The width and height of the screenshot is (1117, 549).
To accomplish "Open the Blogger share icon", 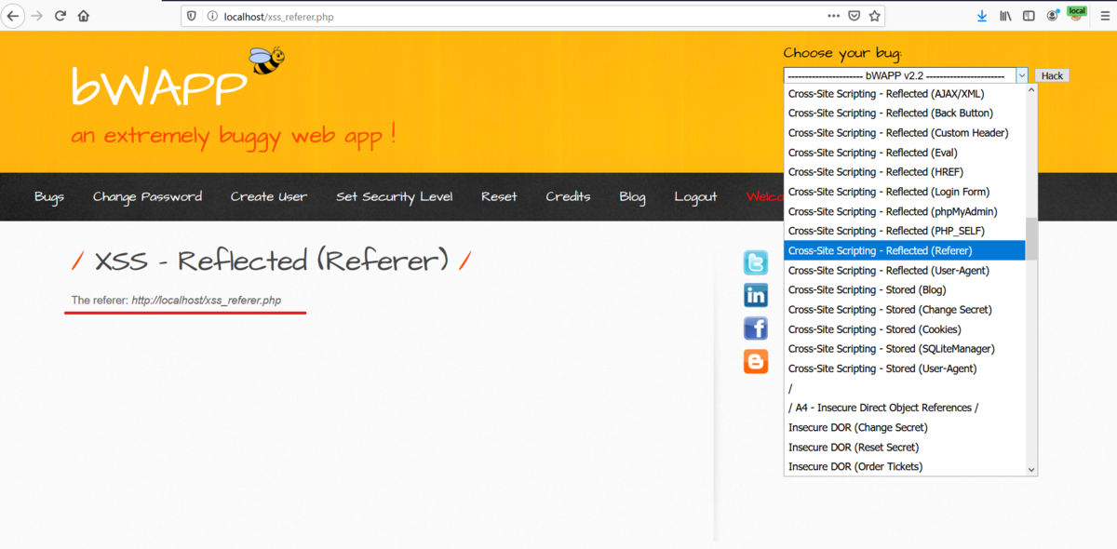I will (x=756, y=361).
